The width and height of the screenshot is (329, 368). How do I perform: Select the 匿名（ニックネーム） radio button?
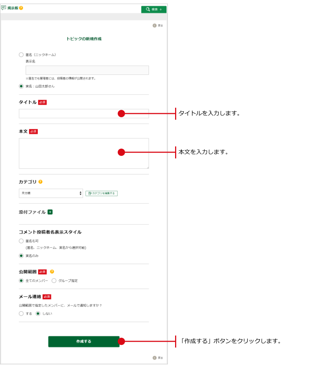[x=21, y=55]
